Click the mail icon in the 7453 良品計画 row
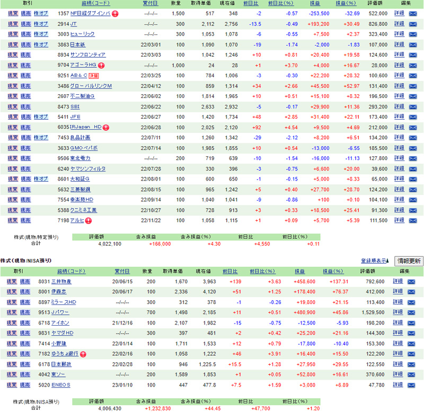Screen dimensions: 424x413 (x=413, y=138)
